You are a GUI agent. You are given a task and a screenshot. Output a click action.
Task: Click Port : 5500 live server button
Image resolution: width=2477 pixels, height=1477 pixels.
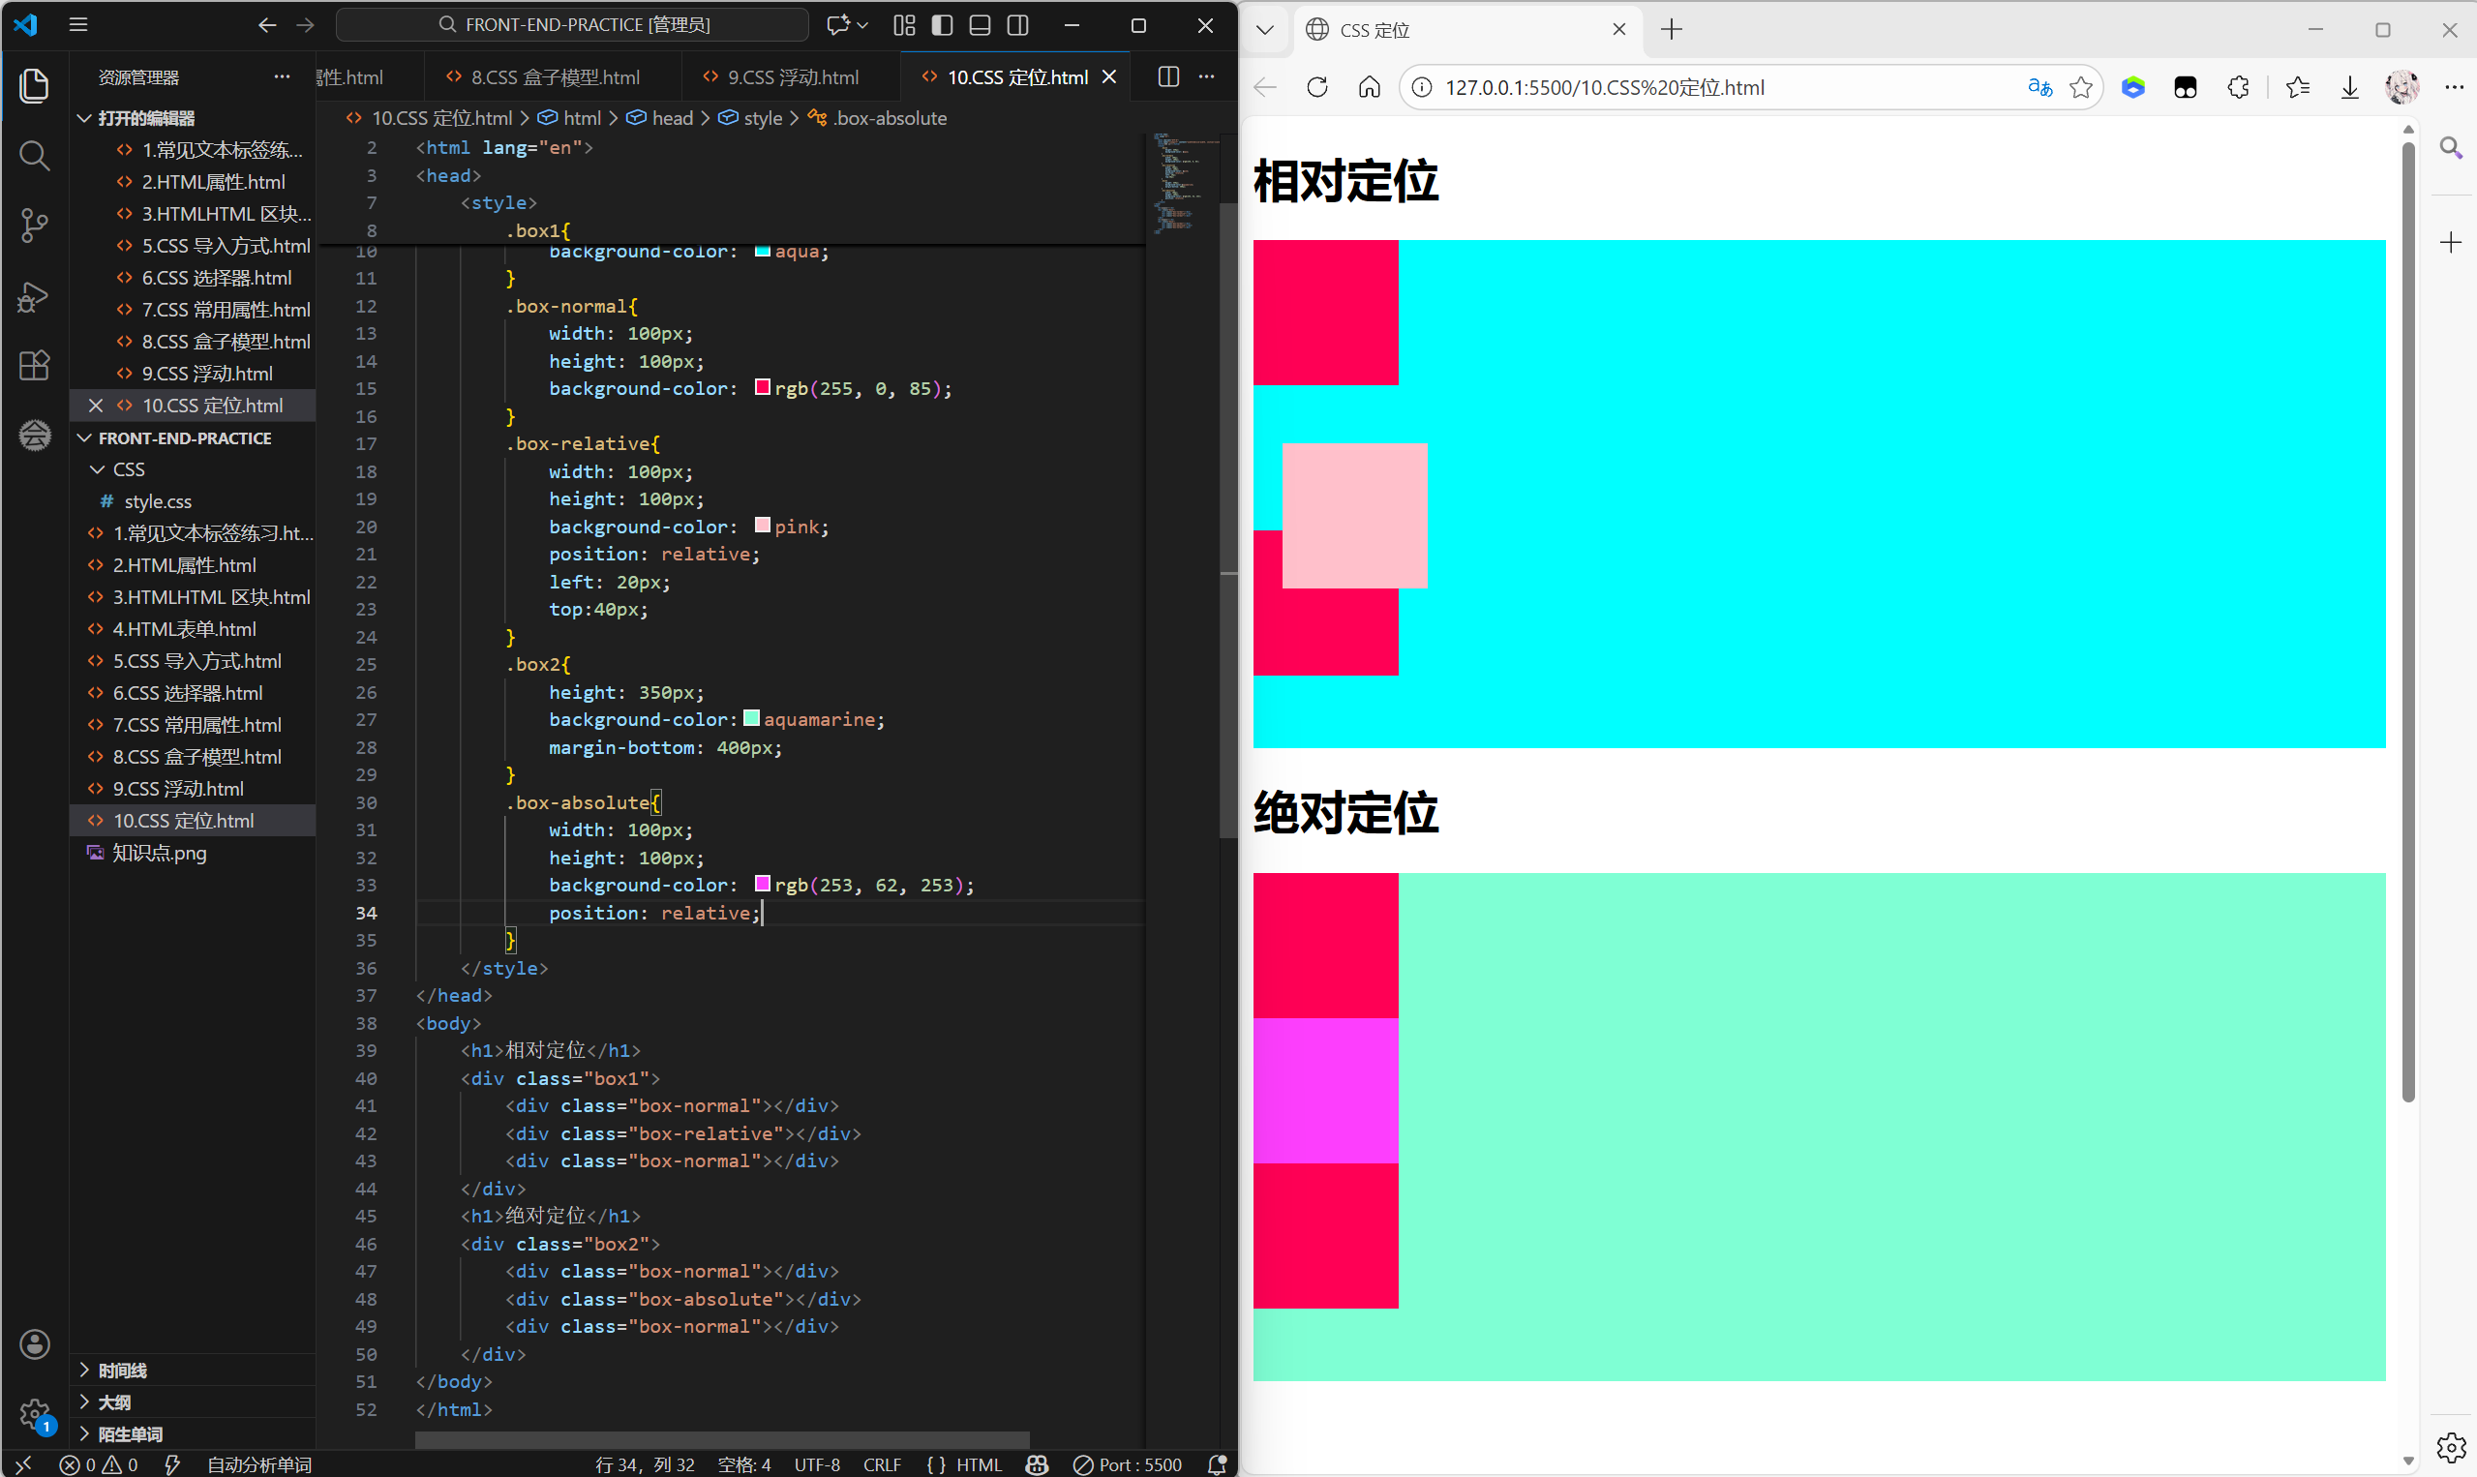pos(1128,1464)
